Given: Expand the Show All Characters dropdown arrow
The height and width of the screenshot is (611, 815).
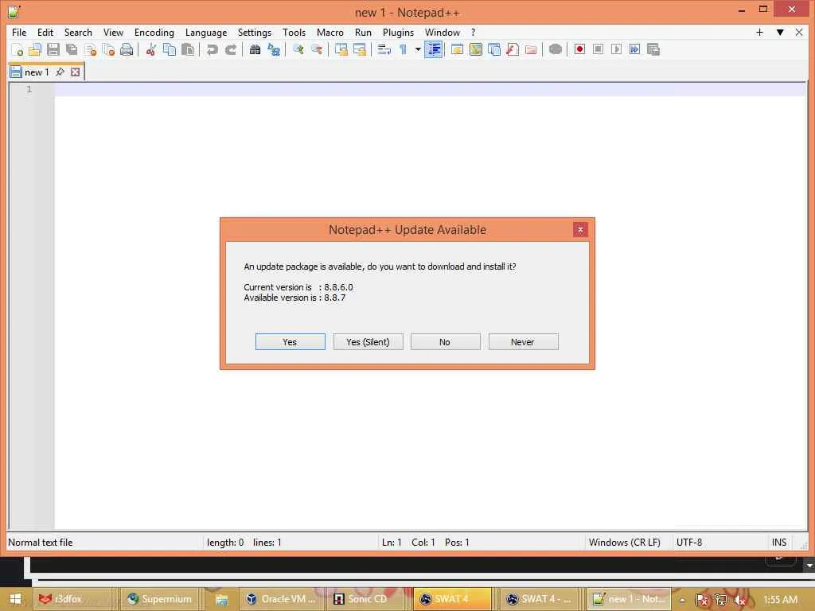Looking at the screenshot, I should (x=417, y=50).
